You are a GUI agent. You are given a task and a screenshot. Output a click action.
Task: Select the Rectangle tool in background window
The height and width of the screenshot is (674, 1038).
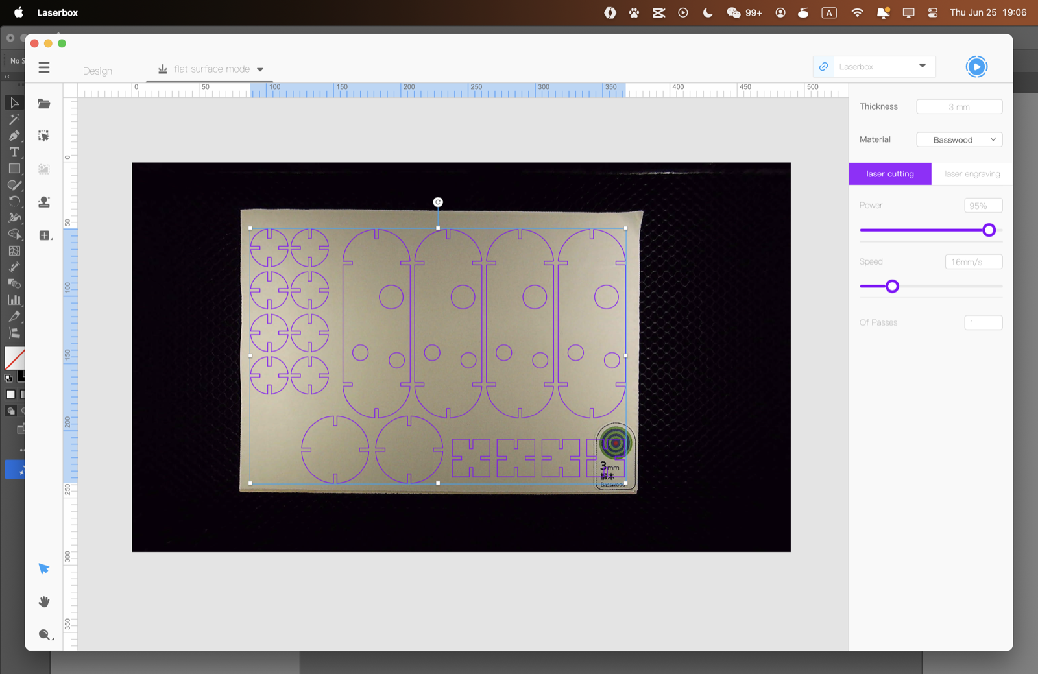[x=14, y=169]
